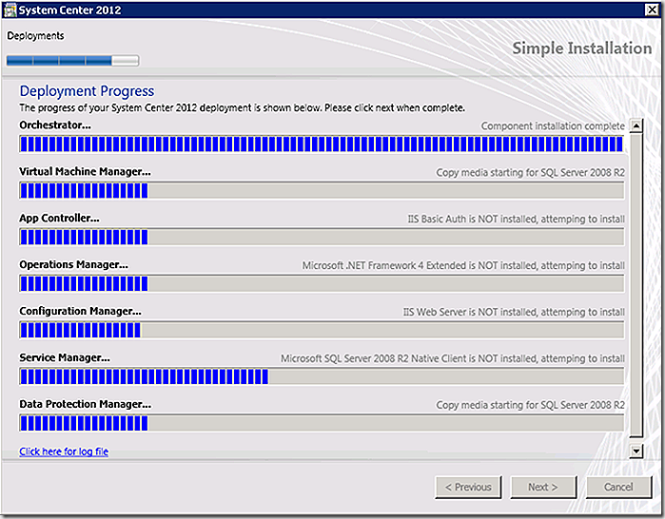Image resolution: width=665 pixels, height=519 pixels.
Task: Open the log file link
Action: [x=64, y=452]
